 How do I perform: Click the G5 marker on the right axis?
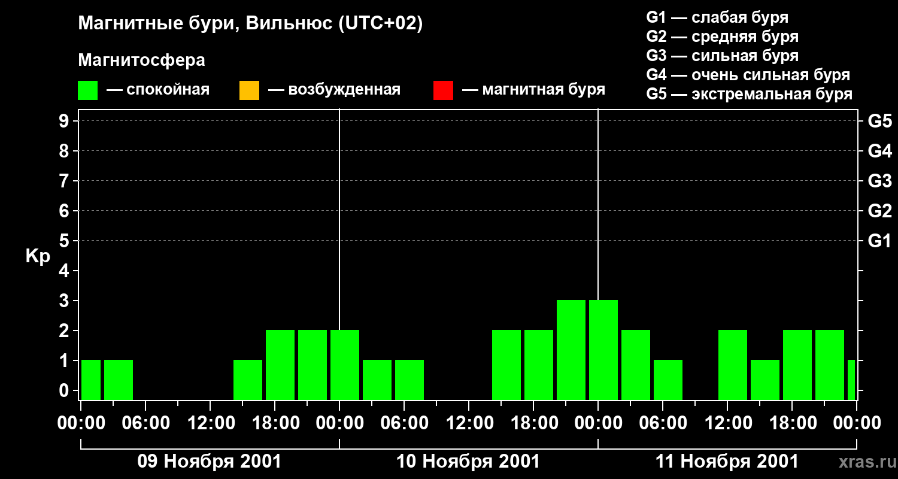pyautogui.click(x=879, y=122)
